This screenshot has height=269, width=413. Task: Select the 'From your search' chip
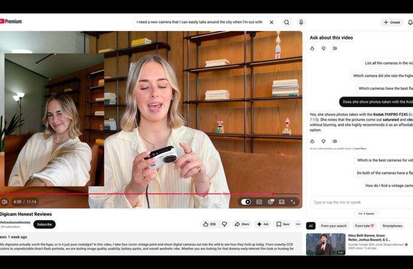[x=334, y=226]
